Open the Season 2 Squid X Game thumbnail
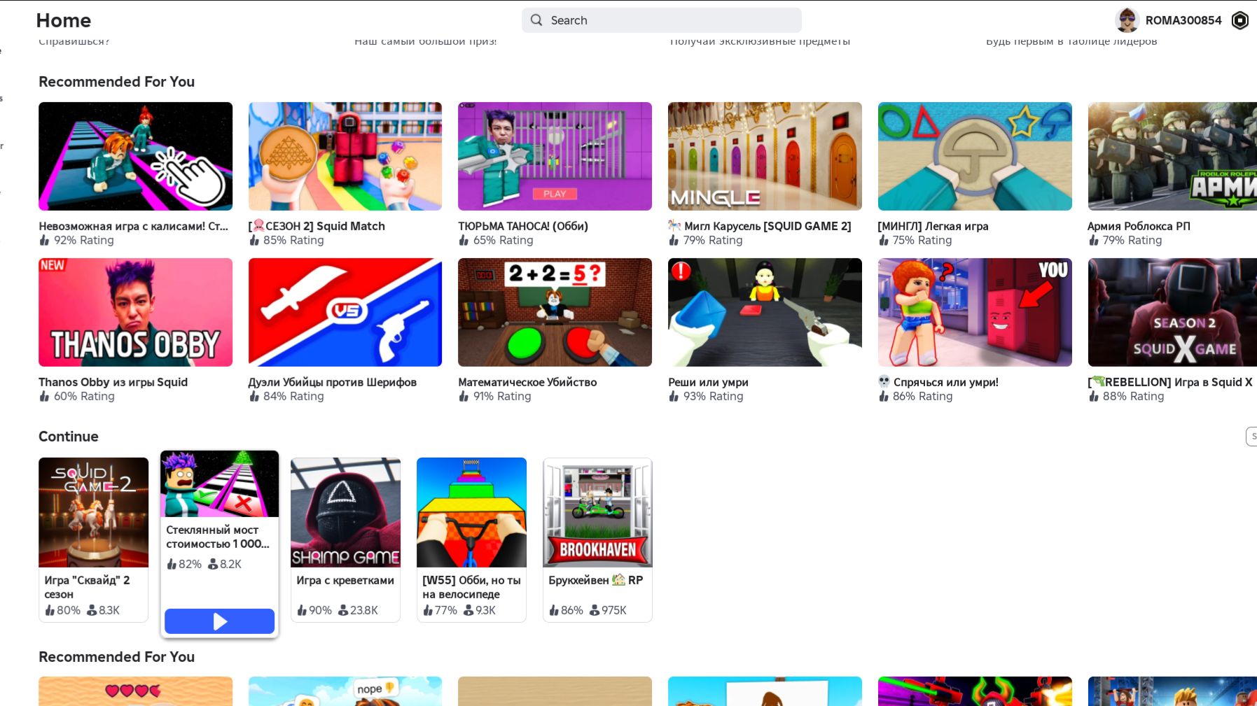Screen dimensions: 1257x706 1172,312
